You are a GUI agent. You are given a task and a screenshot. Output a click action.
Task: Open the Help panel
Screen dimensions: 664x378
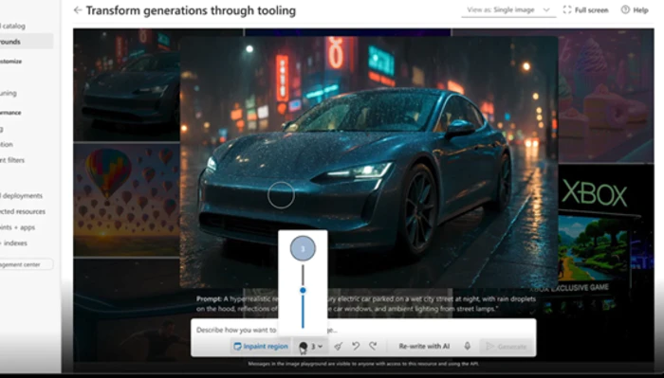pyautogui.click(x=635, y=10)
